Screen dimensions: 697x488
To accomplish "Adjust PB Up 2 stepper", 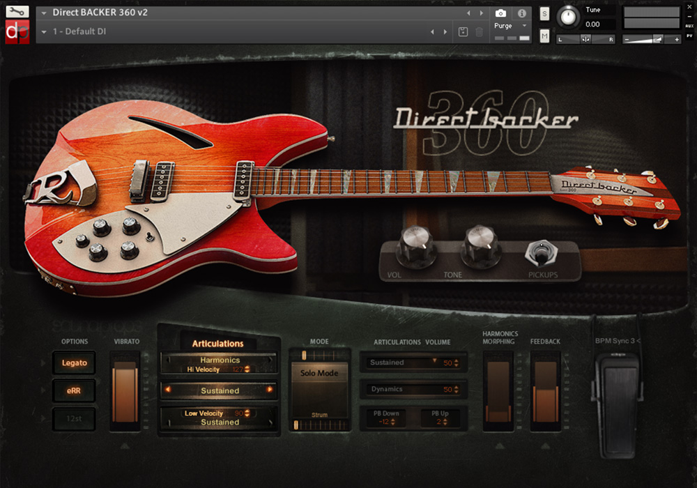I will 445,422.
